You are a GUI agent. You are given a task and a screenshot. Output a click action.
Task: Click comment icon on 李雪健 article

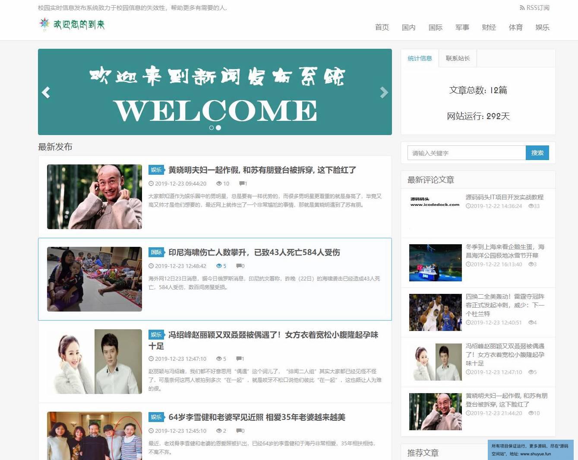pyautogui.click(x=239, y=431)
